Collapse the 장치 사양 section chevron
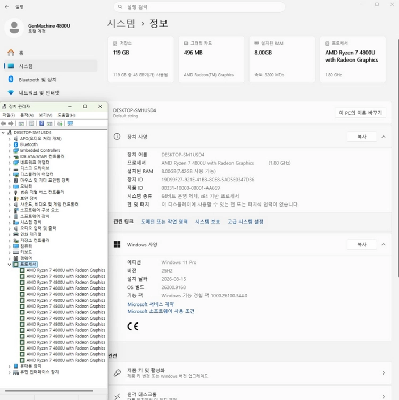The width and height of the screenshot is (399, 400). coord(384,137)
